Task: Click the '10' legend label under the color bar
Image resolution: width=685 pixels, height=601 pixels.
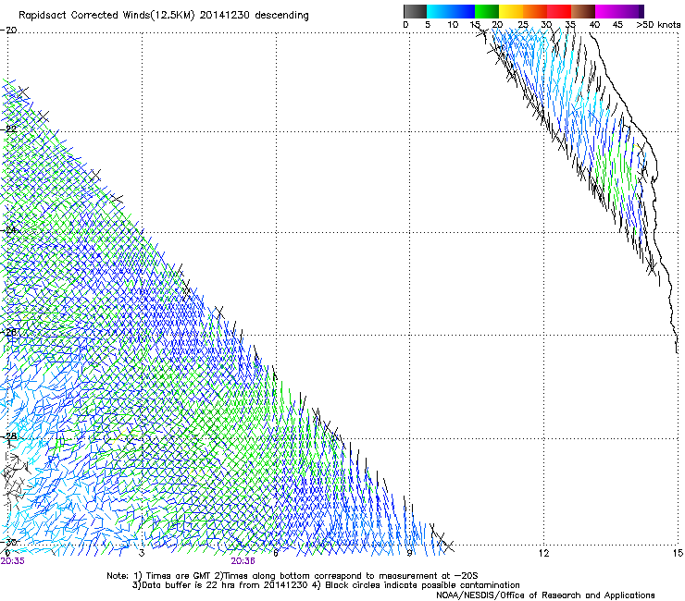Action: click(453, 25)
